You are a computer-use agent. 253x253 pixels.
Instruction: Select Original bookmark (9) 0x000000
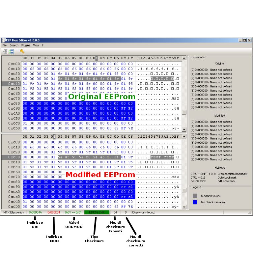tap(211, 107)
